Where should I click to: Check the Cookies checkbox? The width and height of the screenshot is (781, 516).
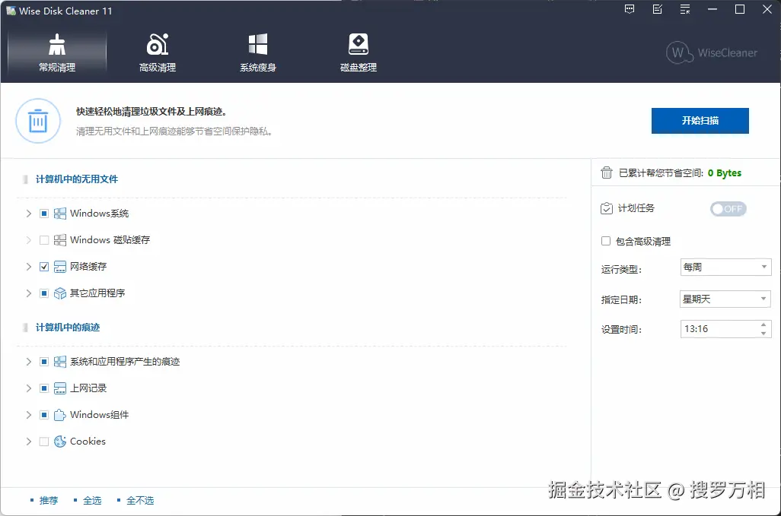click(x=44, y=442)
